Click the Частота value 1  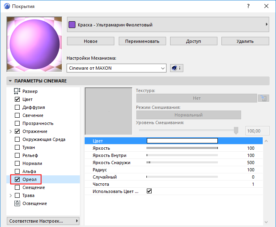[x=253, y=184]
